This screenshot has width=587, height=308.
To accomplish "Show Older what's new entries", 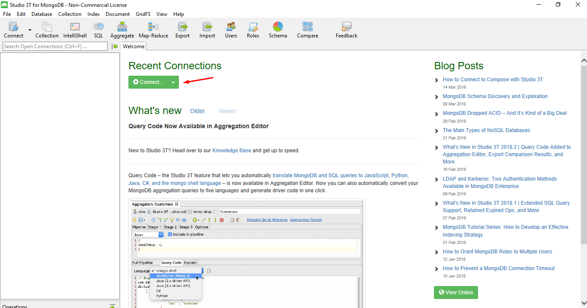I will tap(197, 111).
